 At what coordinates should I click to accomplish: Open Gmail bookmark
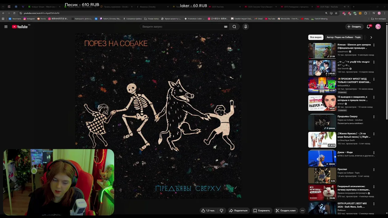point(258,19)
